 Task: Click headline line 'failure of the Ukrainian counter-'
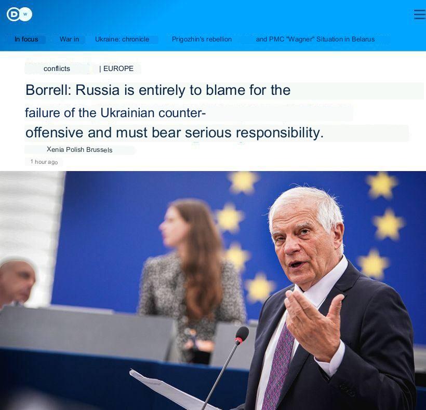coord(115,112)
